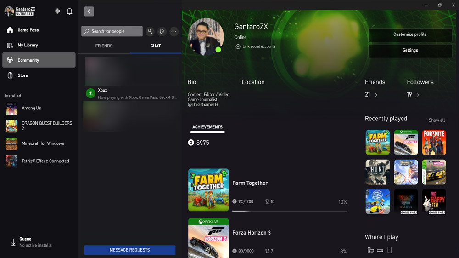Click the "No active installs" queue status

click(35, 245)
